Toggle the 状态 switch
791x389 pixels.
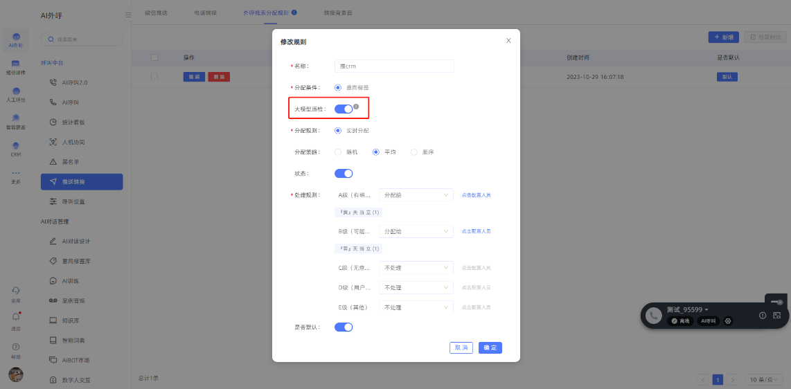(x=344, y=173)
